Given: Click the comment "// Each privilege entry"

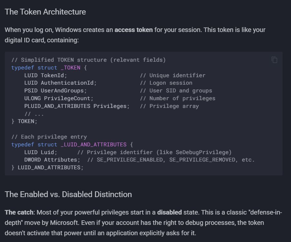Looking at the screenshot, I should (x=49, y=137).
